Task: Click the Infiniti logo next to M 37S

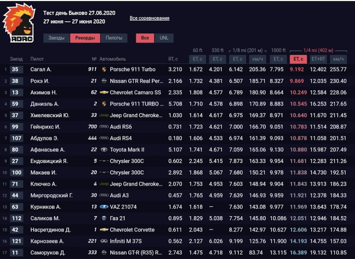Action: [104, 241]
